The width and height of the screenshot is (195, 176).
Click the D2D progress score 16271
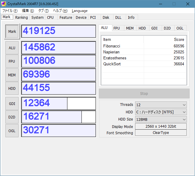point(59,117)
